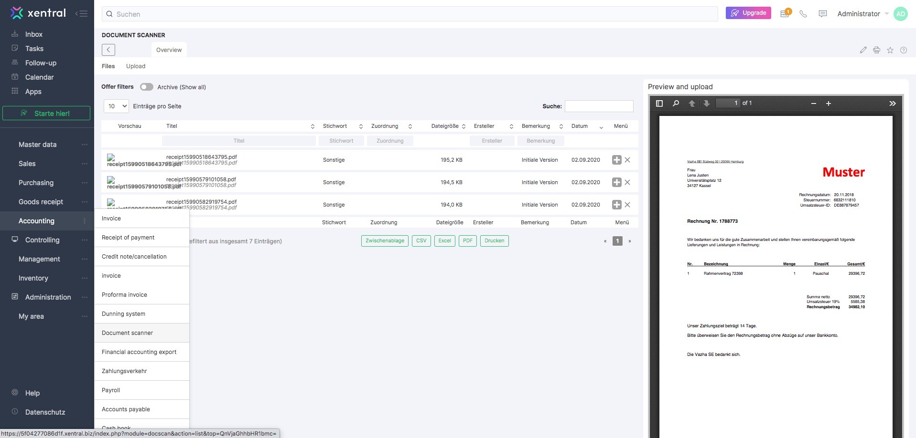Click the edit pencil icon near Overview

pyautogui.click(x=863, y=50)
